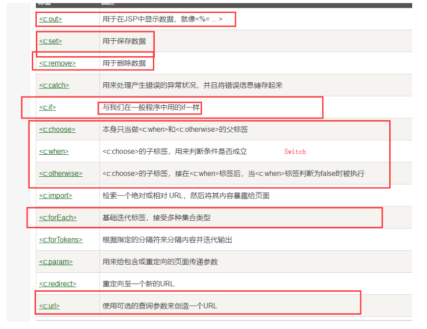Open the <c:remove> tag link

[x=57, y=63]
